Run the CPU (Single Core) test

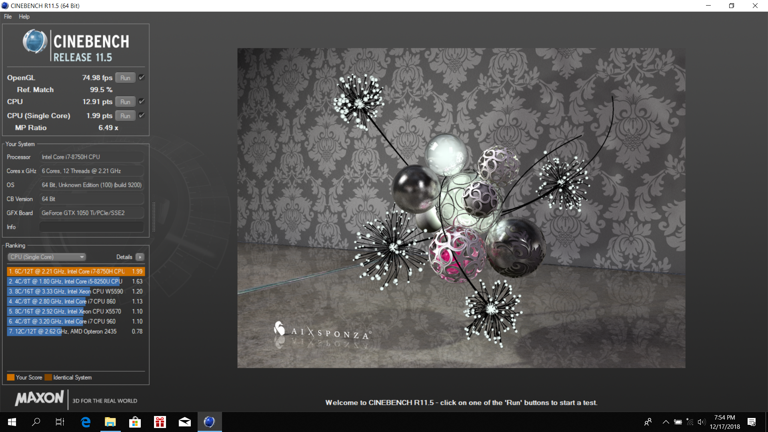pos(125,116)
